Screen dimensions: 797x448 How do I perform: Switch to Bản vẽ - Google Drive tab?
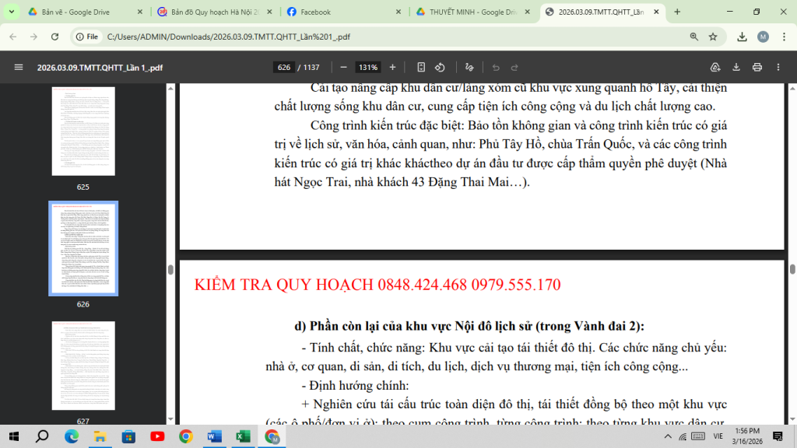pos(85,12)
